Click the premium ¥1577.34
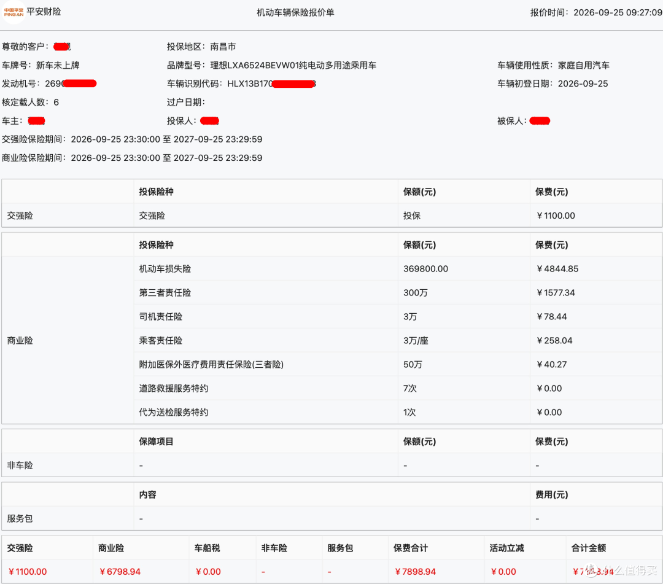 [x=556, y=293]
